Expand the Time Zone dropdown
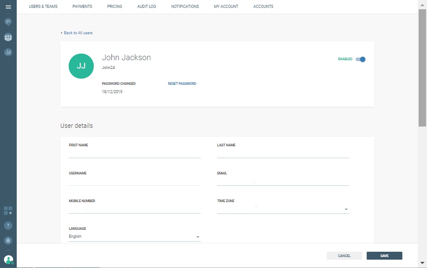Screen dimensions: 427x268 pyautogui.click(x=346, y=210)
